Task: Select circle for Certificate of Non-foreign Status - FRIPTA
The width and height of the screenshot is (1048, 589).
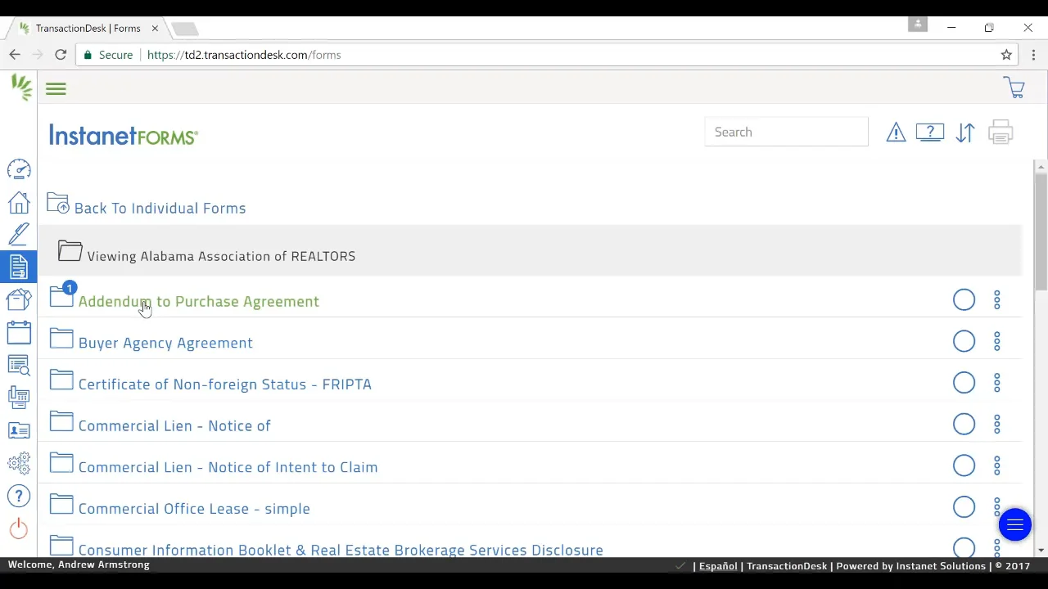Action: [x=964, y=383]
